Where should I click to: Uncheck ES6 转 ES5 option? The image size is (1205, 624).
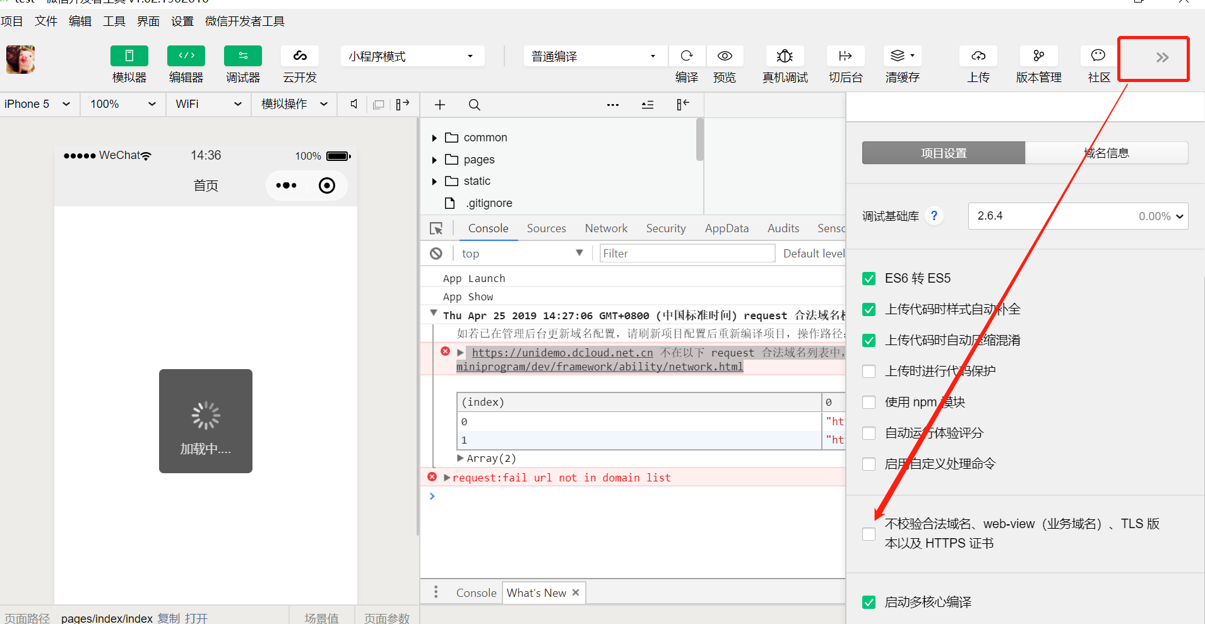[869, 278]
